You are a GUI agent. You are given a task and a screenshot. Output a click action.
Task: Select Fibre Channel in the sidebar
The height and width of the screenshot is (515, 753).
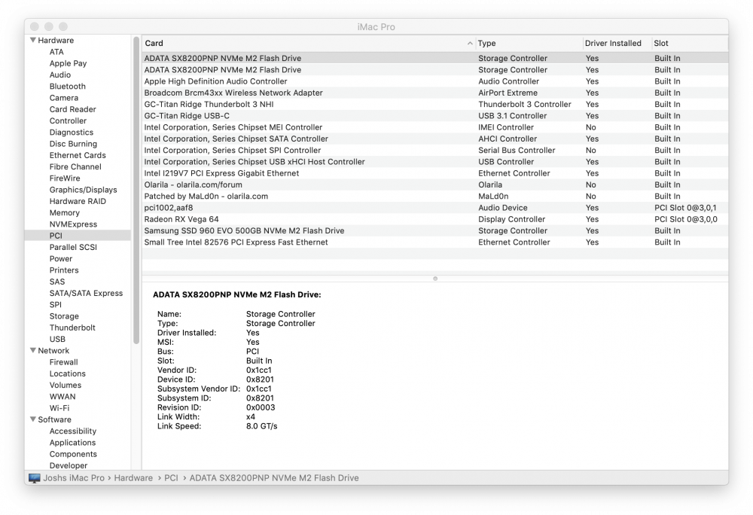[x=75, y=167]
